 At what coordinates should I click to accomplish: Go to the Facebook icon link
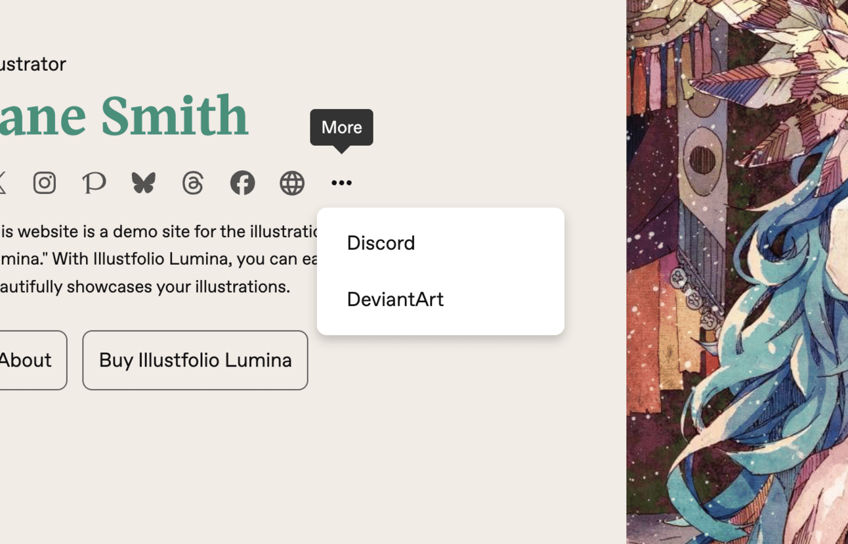pos(242,183)
